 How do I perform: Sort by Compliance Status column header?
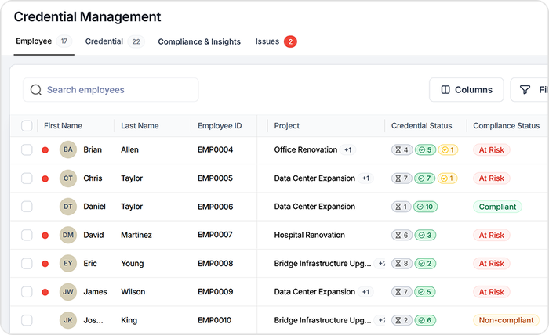(x=507, y=126)
